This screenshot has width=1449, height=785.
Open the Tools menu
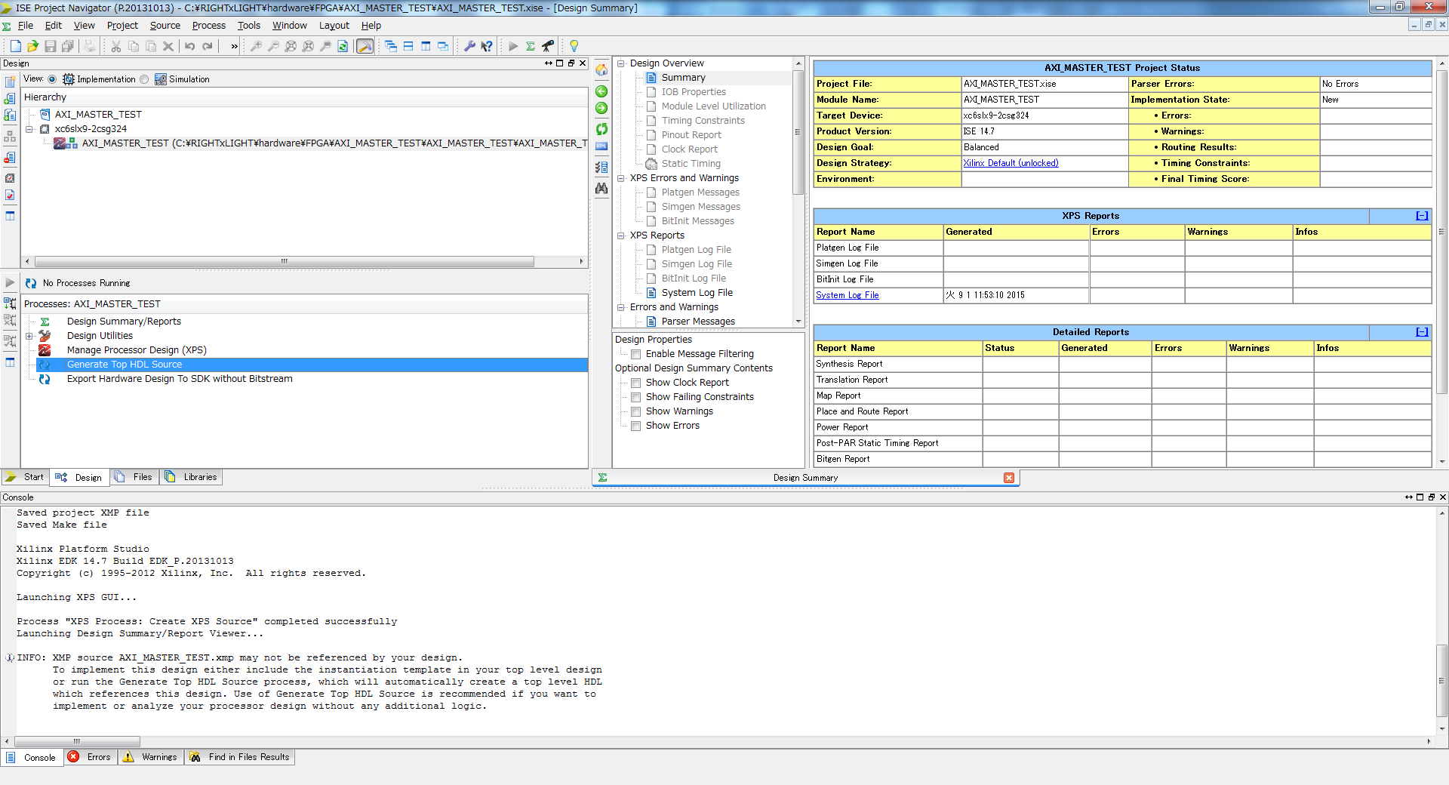click(x=248, y=25)
